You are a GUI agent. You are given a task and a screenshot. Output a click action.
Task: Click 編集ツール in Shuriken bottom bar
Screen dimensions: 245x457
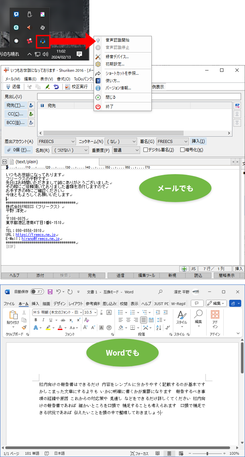pos(146,276)
